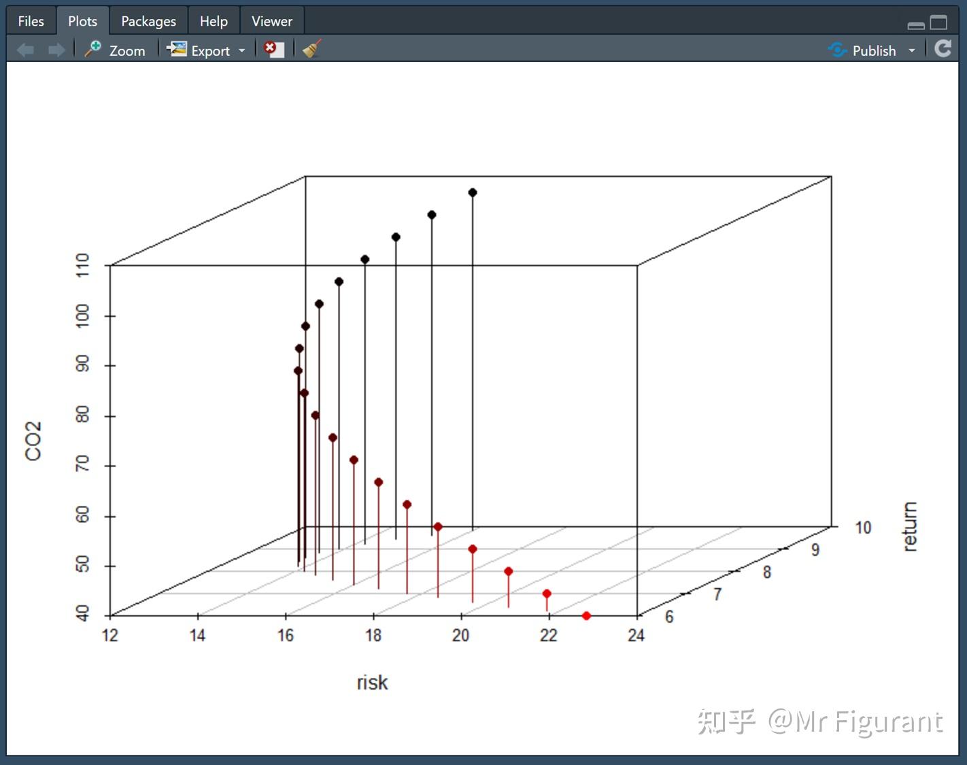This screenshot has height=765, width=967.
Task: Expand publishing options next to Publish
Action: point(912,50)
